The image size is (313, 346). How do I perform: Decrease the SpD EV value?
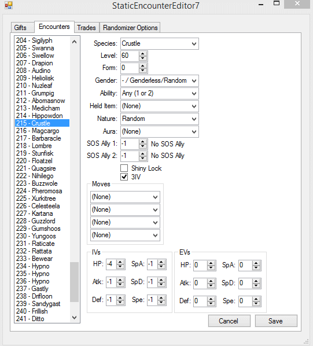pyautogui.click(x=256, y=286)
